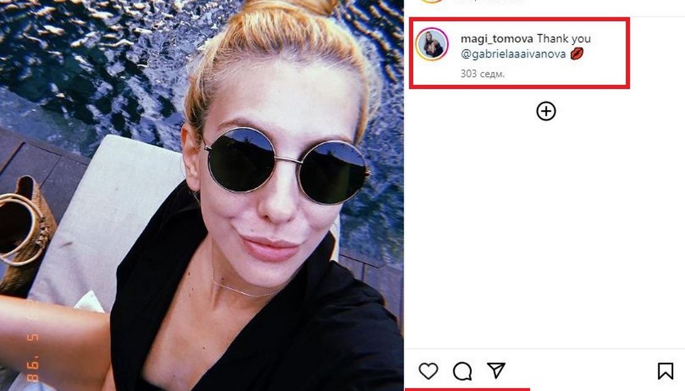The height and width of the screenshot is (391, 685).
Task: Select the 'Thank you' caption text
Action: [x=564, y=38]
